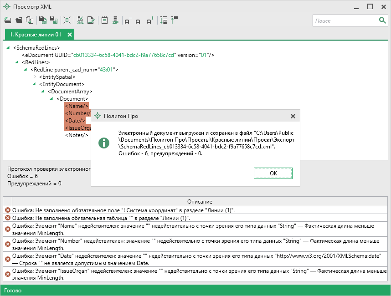Increase font size with A+ icon
The width and height of the screenshot is (391, 296).
tap(150, 20)
